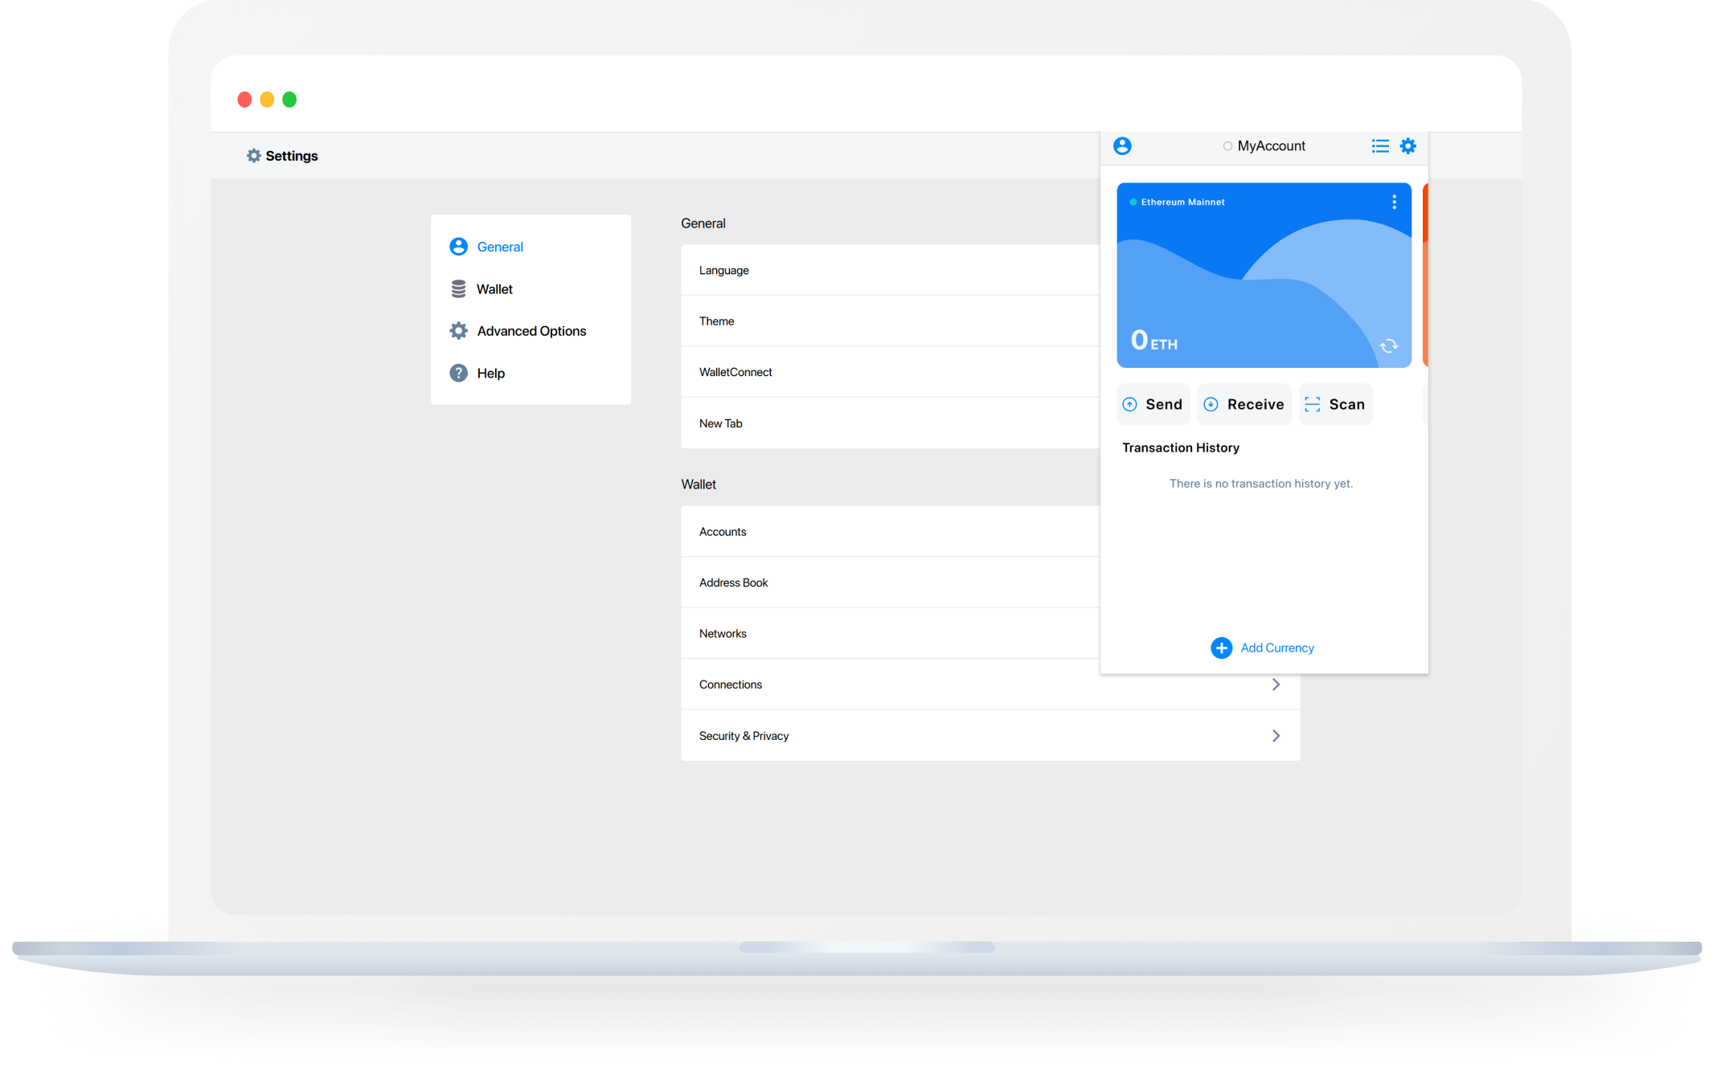
Task: Click the account profile icon in the wallet popup
Action: click(1122, 145)
